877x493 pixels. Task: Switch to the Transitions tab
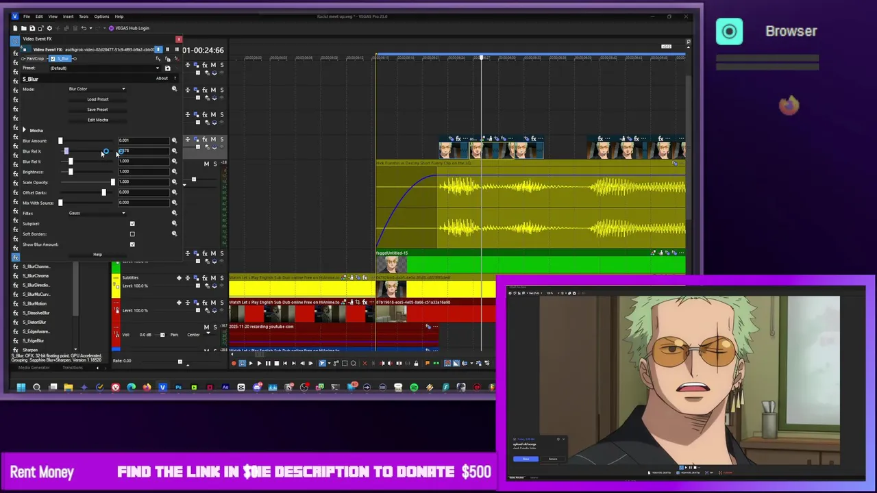(73, 368)
